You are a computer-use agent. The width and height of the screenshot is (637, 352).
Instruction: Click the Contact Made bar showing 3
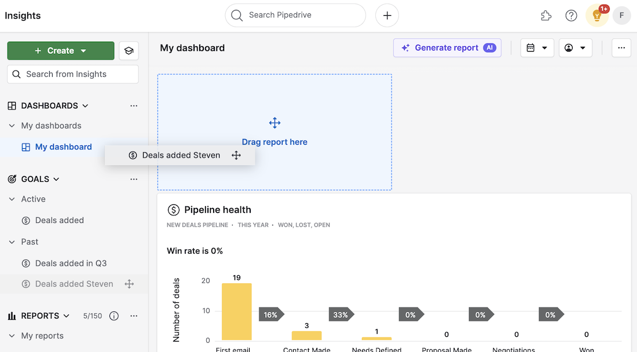click(307, 336)
